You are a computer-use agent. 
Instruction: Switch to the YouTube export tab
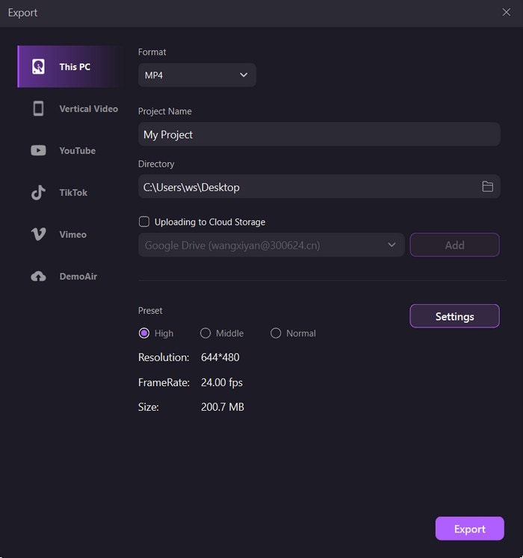click(78, 151)
